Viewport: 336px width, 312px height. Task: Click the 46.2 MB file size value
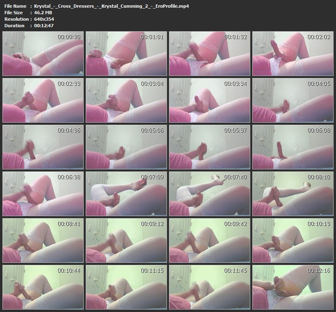(43, 13)
